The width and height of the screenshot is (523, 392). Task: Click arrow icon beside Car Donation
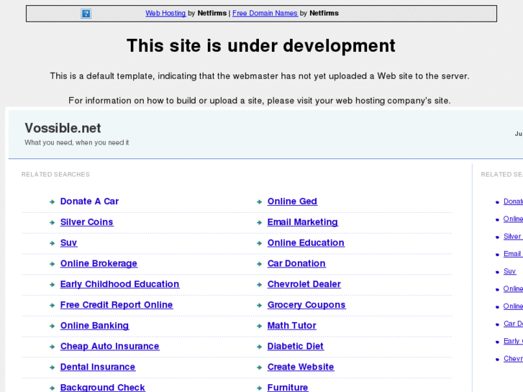click(259, 264)
